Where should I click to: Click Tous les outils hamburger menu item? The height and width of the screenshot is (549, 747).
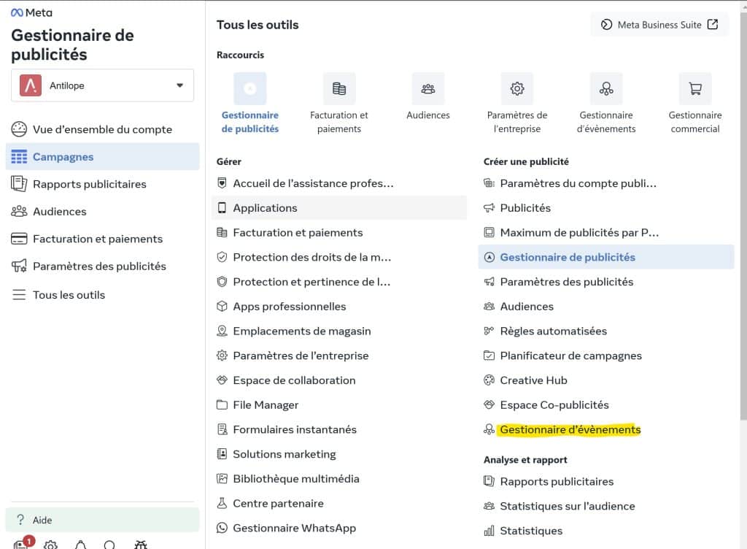pos(102,295)
